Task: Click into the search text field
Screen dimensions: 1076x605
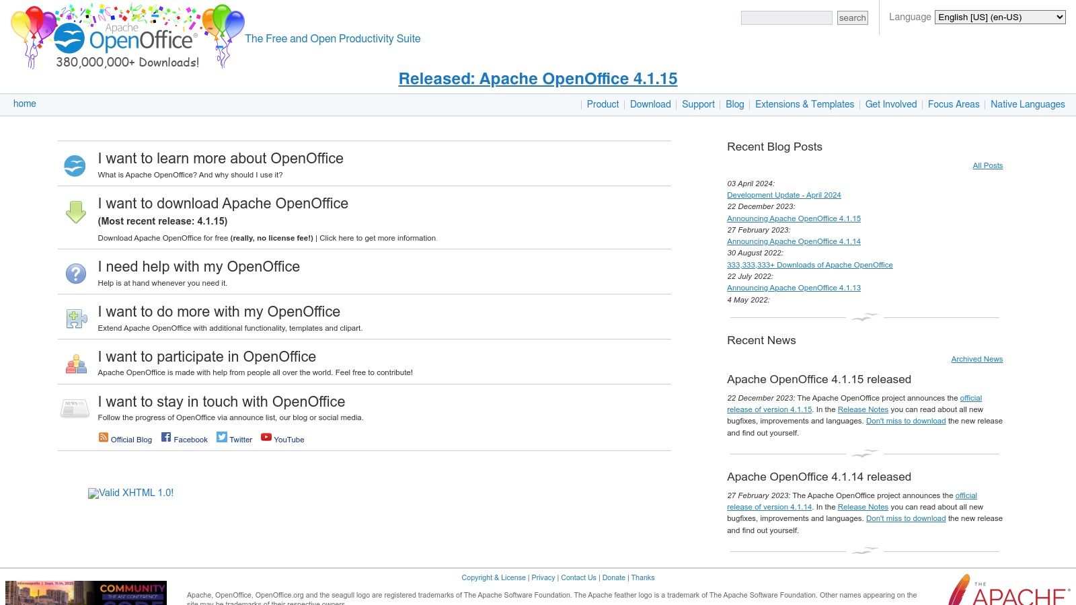Action: pyautogui.click(x=787, y=18)
